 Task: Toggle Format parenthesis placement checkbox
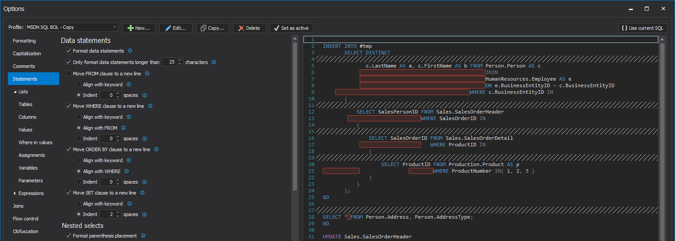68,236
